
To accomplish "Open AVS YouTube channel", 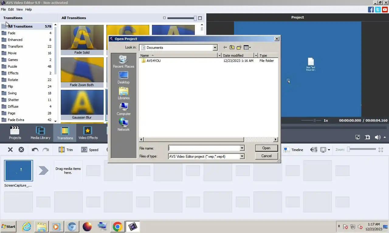I will point(385,9).
